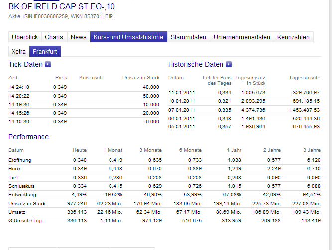The height and width of the screenshot is (250, 332).
Task: View the Kennzahlen tab
Action: pos(293,37)
